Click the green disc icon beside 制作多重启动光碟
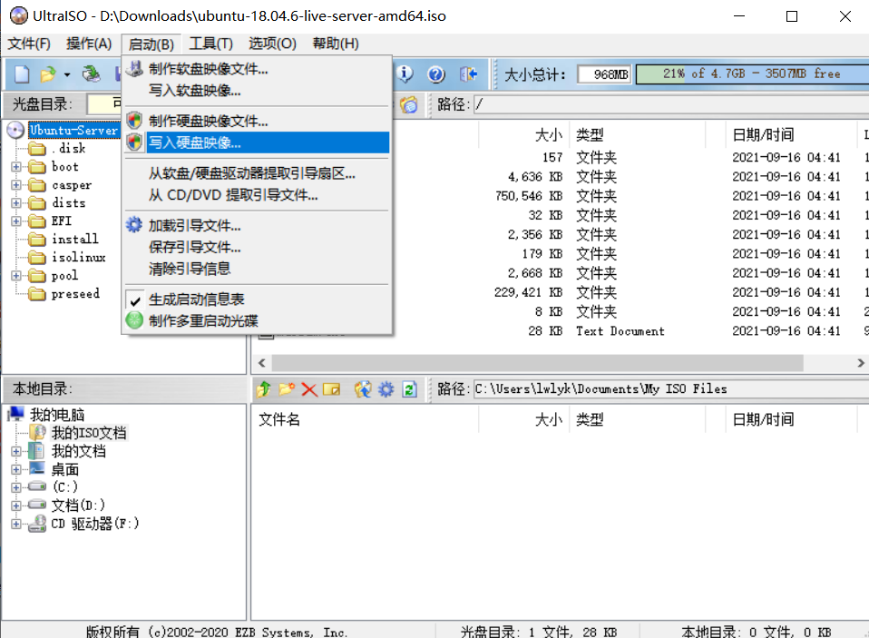Screen dimensions: 869x638 click(x=134, y=320)
